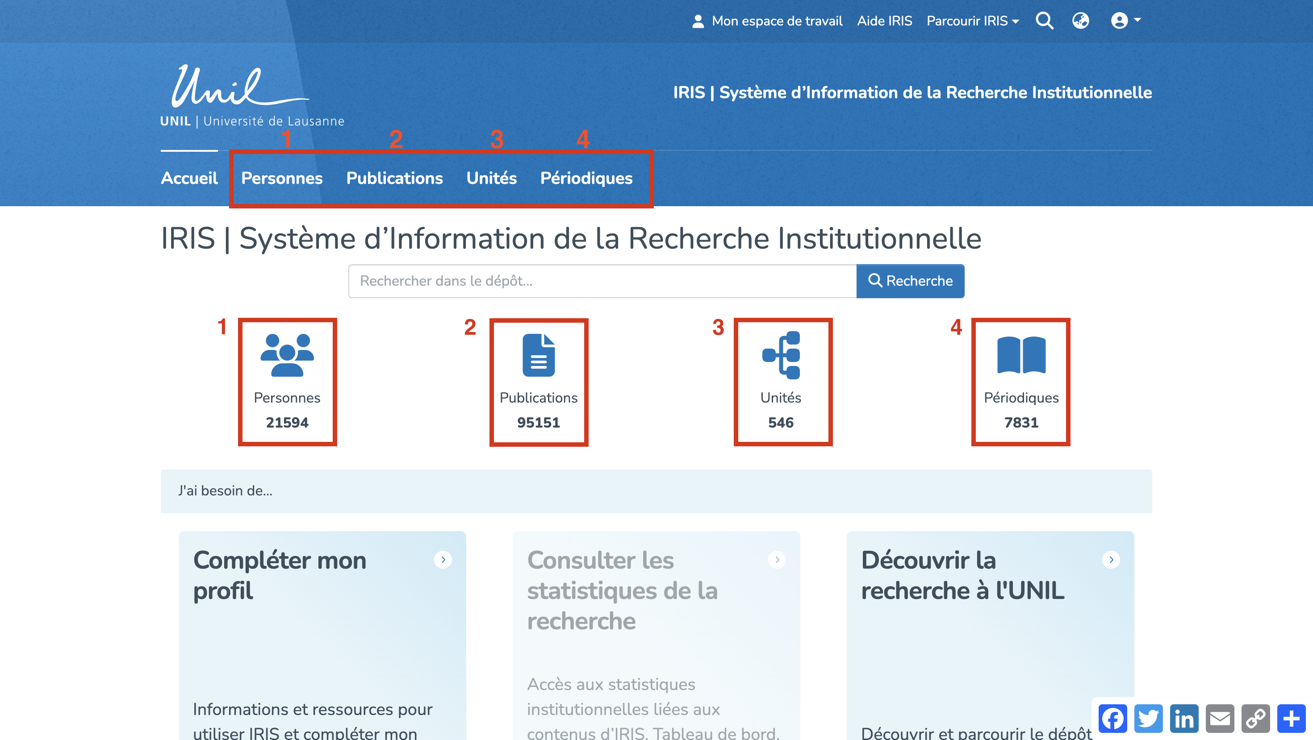Switch to the Publications nav tab
1313x740 pixels.
394,178
